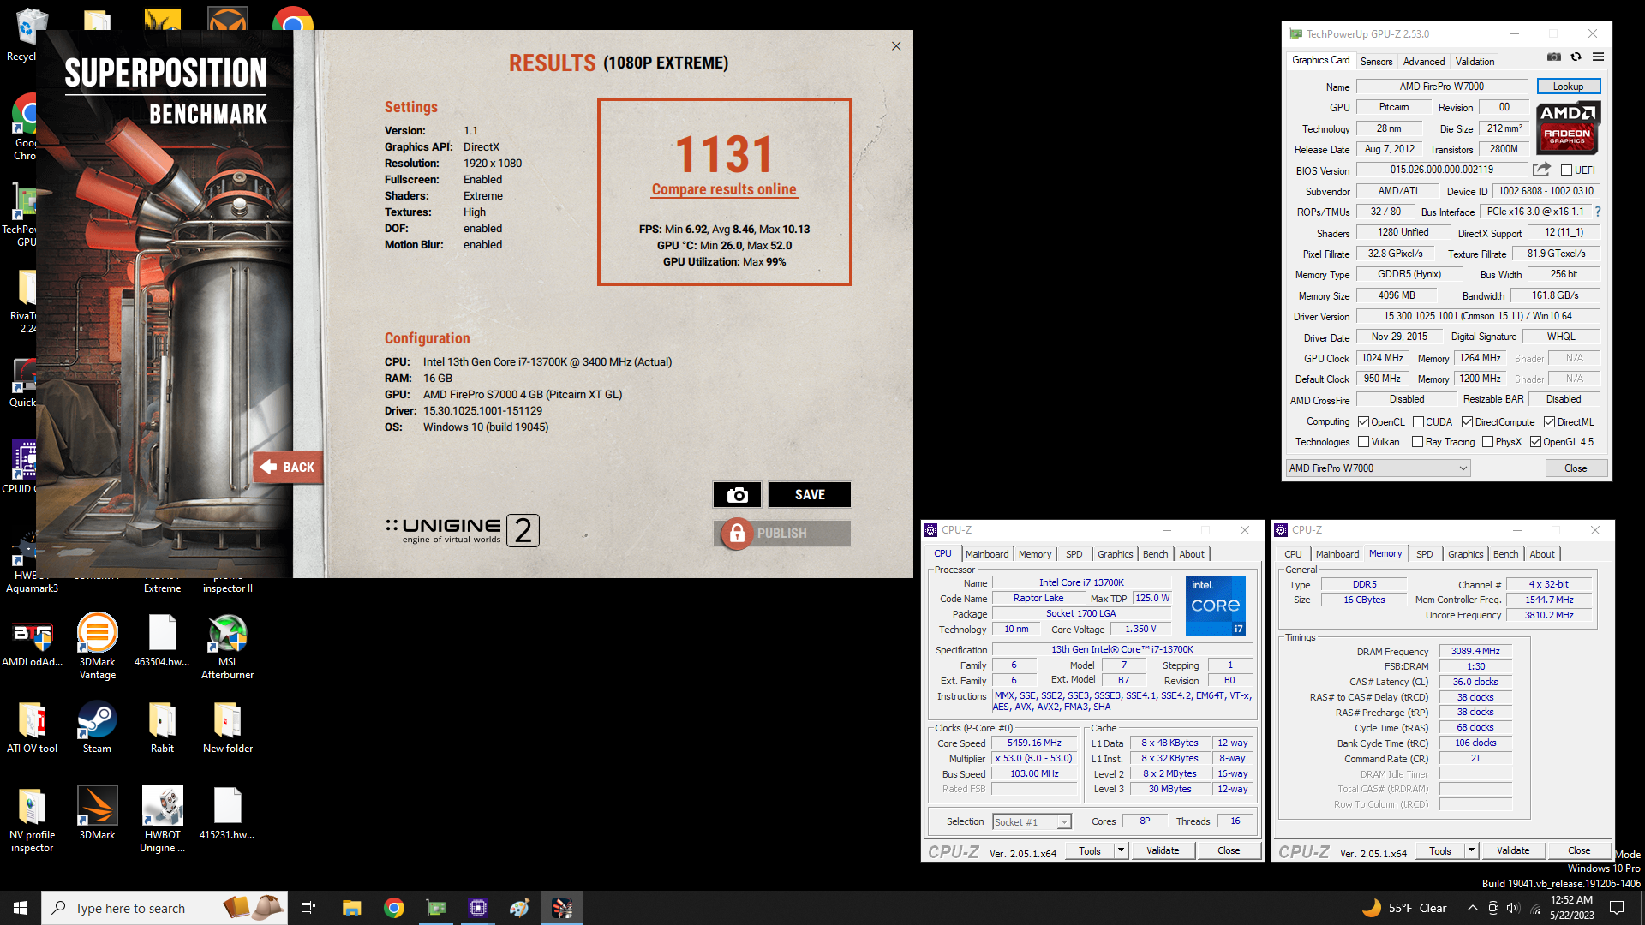
Task: Click the SAVE button in Superposition
Action: (x=810, y=495)
